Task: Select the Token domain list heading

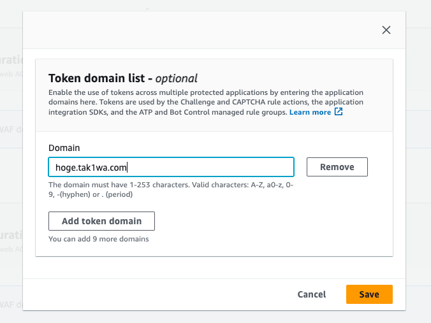Action: 123,78
